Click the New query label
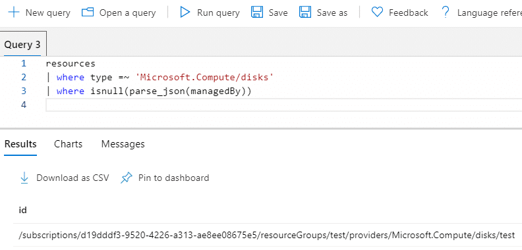 click(48, 12)
